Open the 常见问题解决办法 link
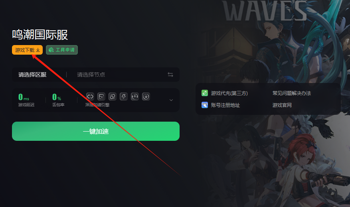Image resolution: width=350 pixels, height=207 pixels. pos(291,93)
